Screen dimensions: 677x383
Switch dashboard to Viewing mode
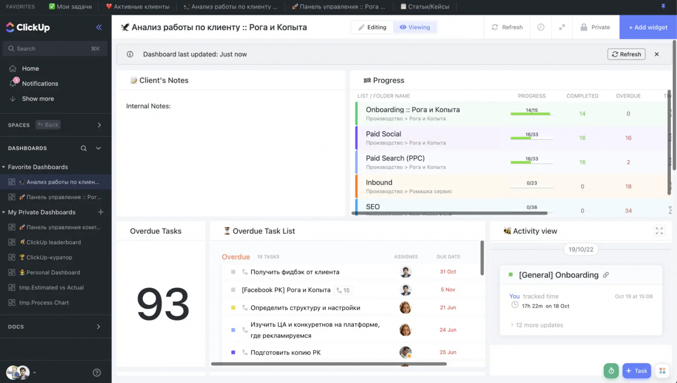pyautogui.click(x=415, y=27)
